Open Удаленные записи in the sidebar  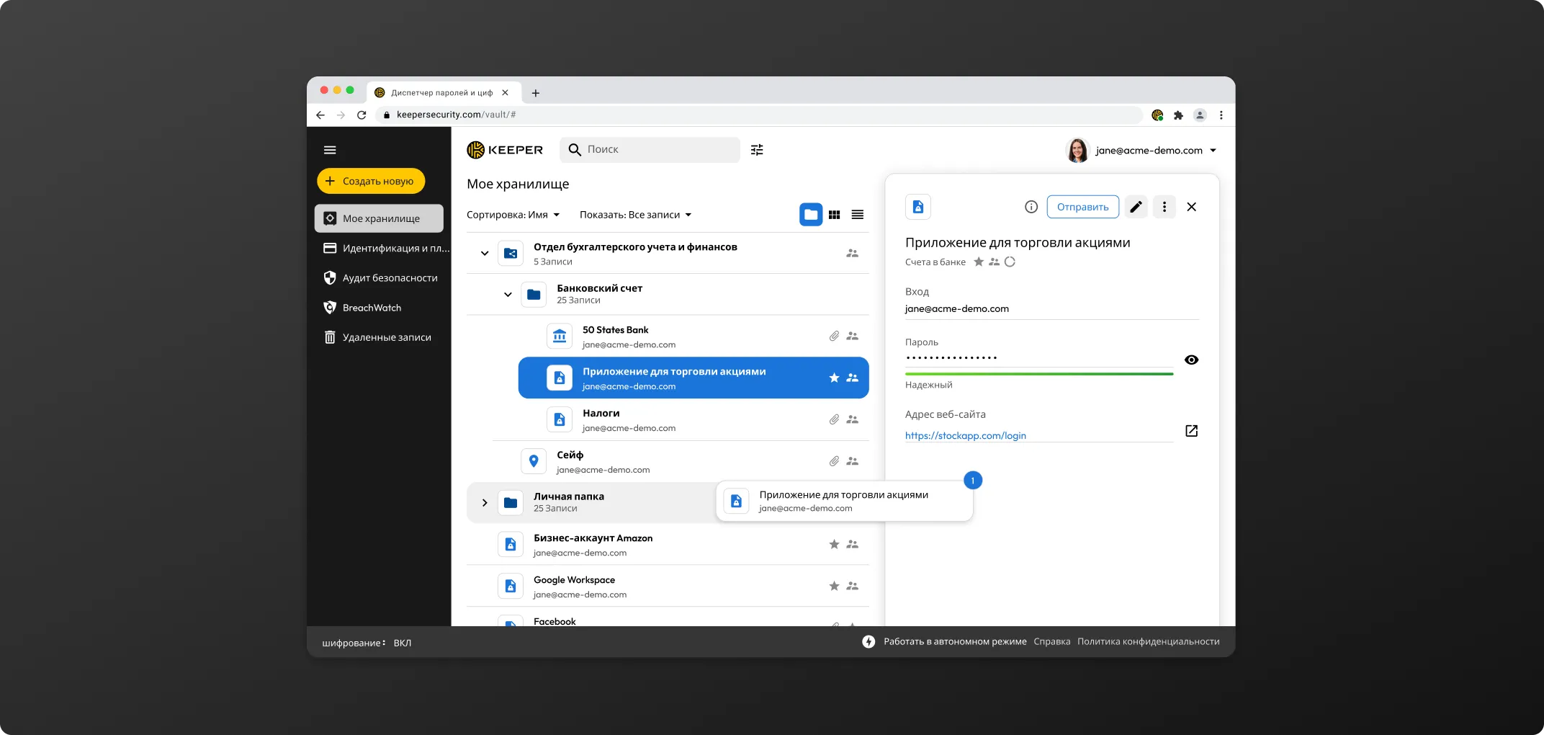click(377, 337)
